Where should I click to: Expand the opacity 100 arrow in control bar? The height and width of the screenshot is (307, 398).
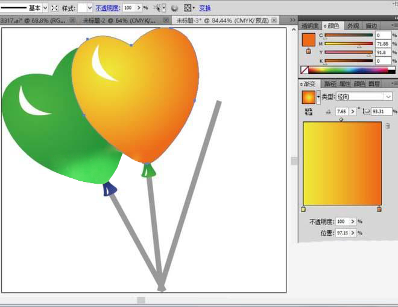(x=139, y=8)
